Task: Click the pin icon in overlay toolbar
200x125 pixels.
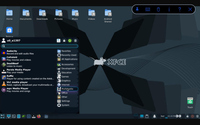Action: click(137, 9)
